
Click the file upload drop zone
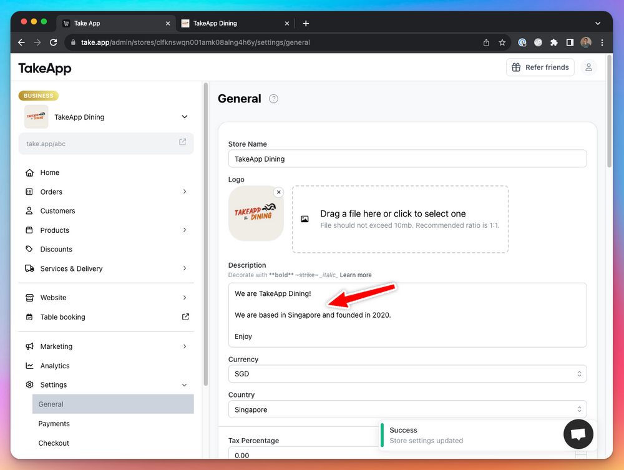pyautogui.click(x=400, y=219)
